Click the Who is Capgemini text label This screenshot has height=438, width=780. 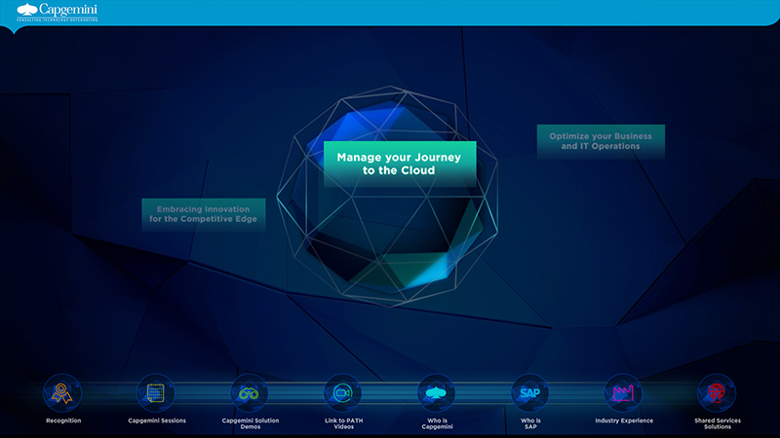[x=437, y=423]
